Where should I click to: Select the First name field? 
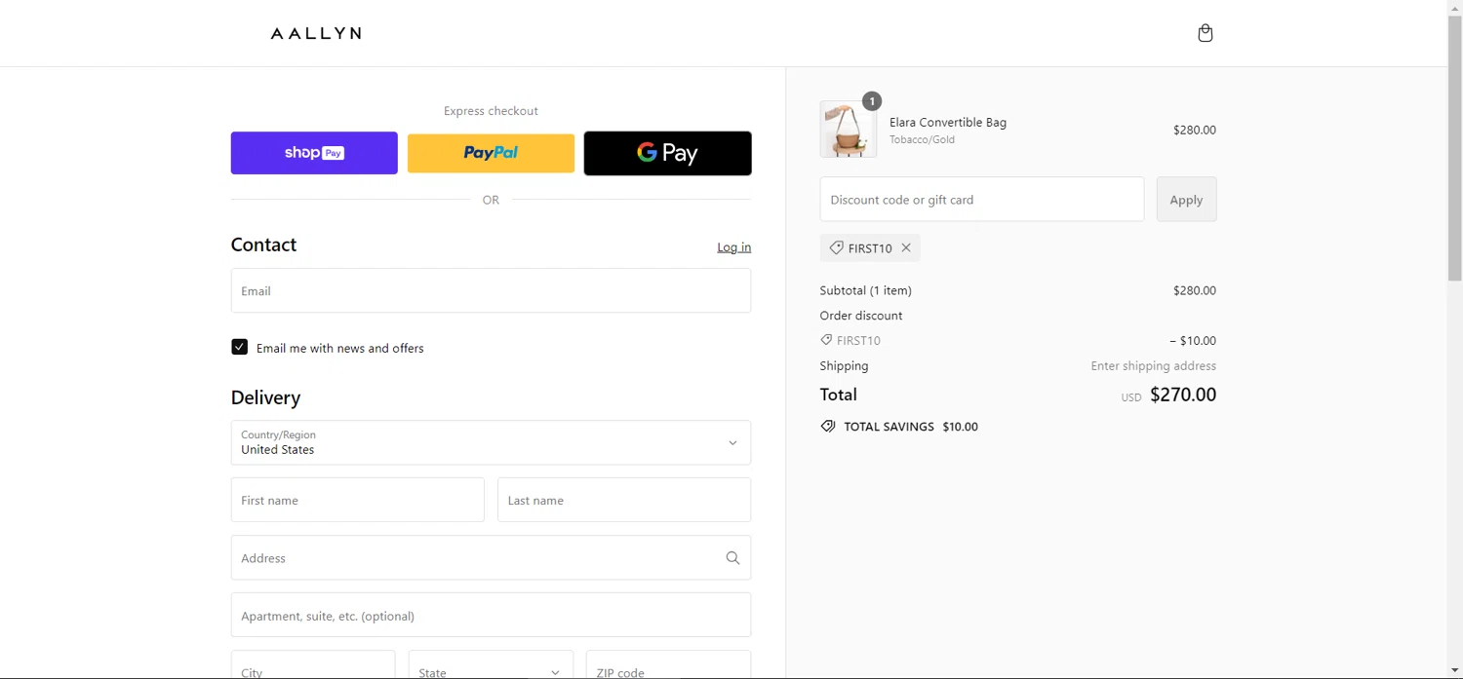(x=357, y=500)
